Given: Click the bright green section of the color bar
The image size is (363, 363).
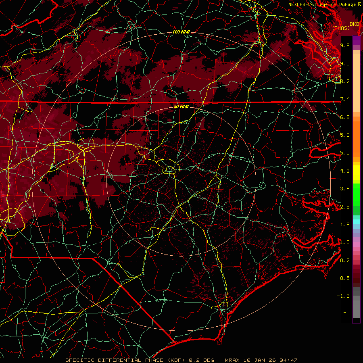Looking at the screenshot, I should 356,194.
